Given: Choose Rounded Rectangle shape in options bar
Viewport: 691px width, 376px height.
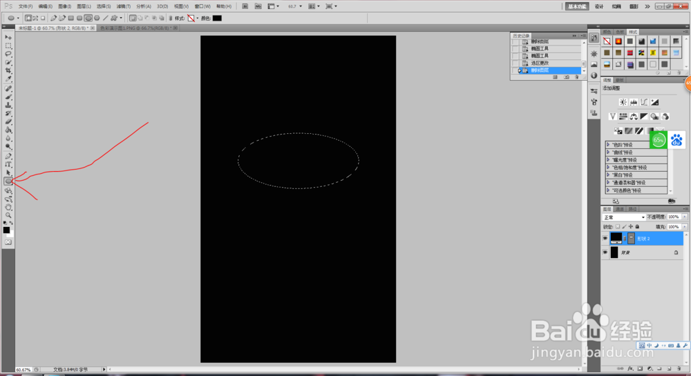Looking at the screenshot, I should 79,18.
